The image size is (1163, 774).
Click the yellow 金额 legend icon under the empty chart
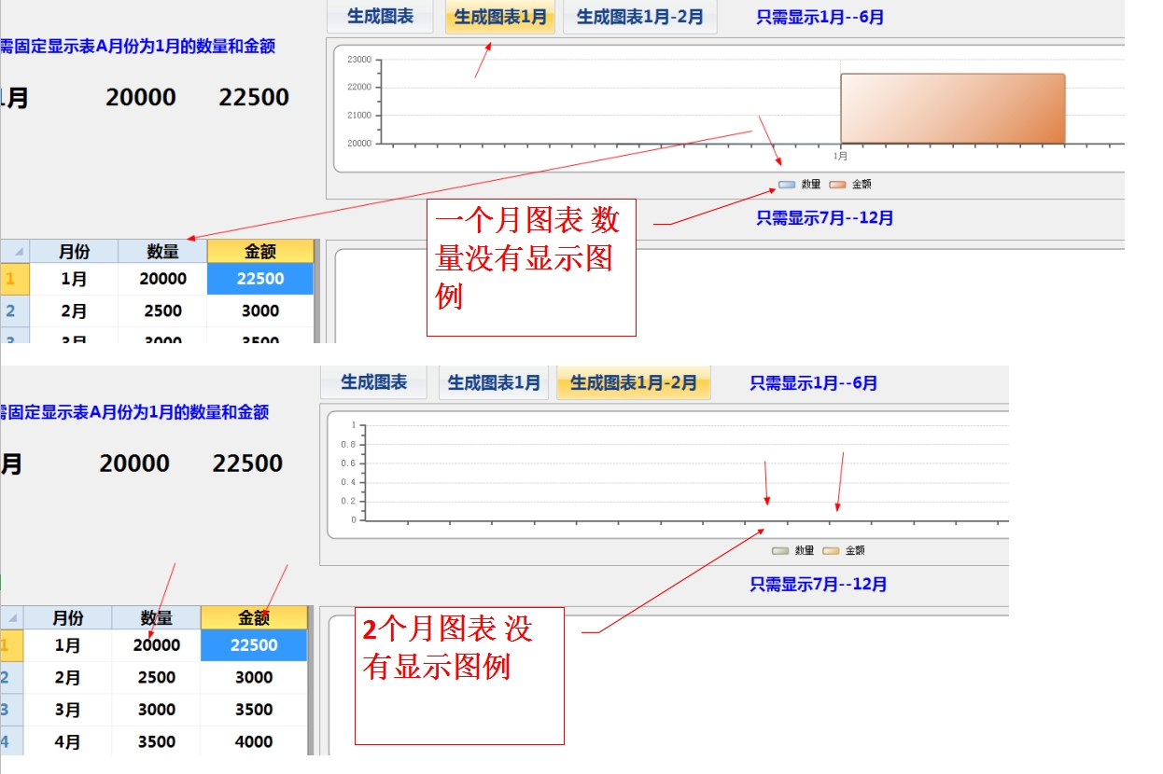pos(831,551)
